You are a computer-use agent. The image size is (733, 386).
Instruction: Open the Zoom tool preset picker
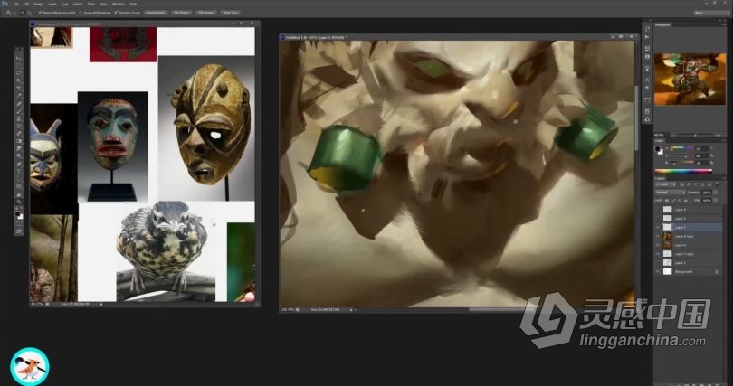[10, 13]
